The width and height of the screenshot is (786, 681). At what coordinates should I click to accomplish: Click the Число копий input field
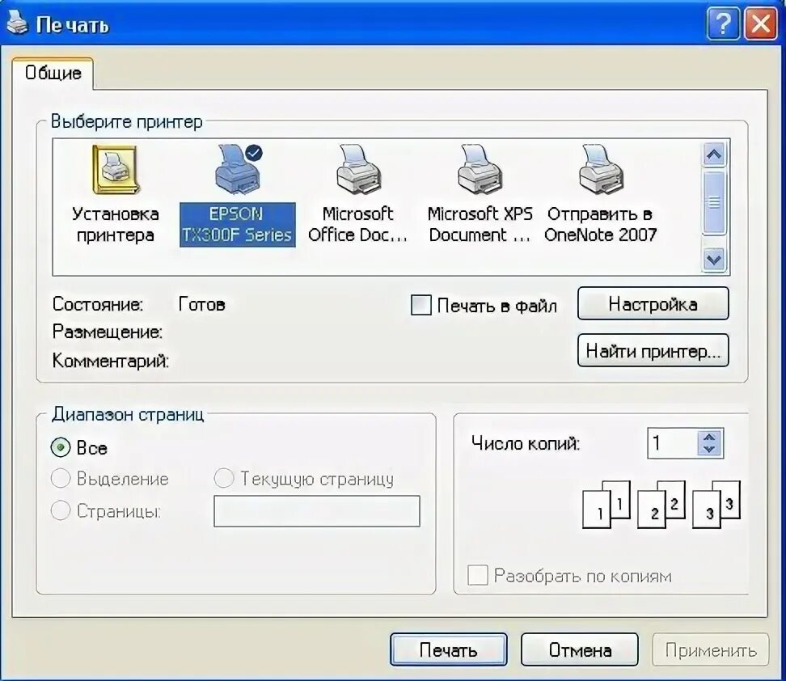tap(673, 443)
